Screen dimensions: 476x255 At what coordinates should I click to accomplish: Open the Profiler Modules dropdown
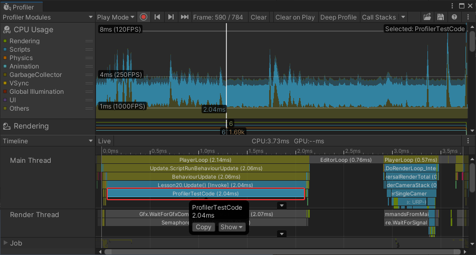[x=47, y=17]
